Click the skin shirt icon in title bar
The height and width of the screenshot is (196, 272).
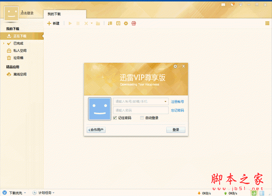tap(232, 5)
